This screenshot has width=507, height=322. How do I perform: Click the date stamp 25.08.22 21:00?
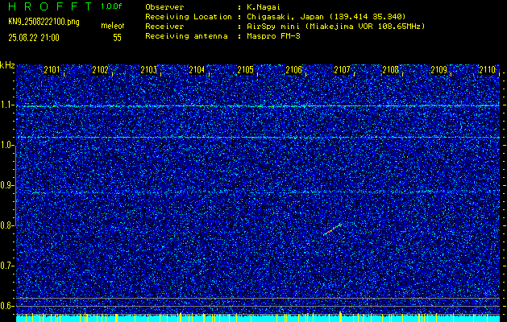coord(34,38)
